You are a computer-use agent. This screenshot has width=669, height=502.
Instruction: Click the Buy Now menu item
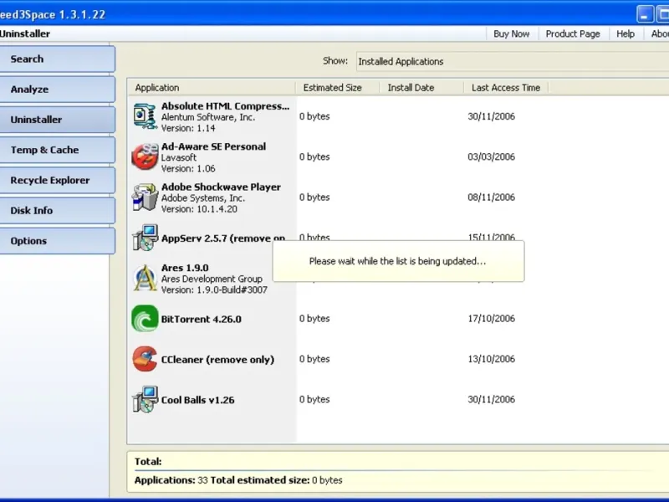pyautogui.click(x=511, y=33)
